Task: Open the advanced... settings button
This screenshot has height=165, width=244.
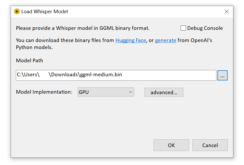Action: click(164, 92)
